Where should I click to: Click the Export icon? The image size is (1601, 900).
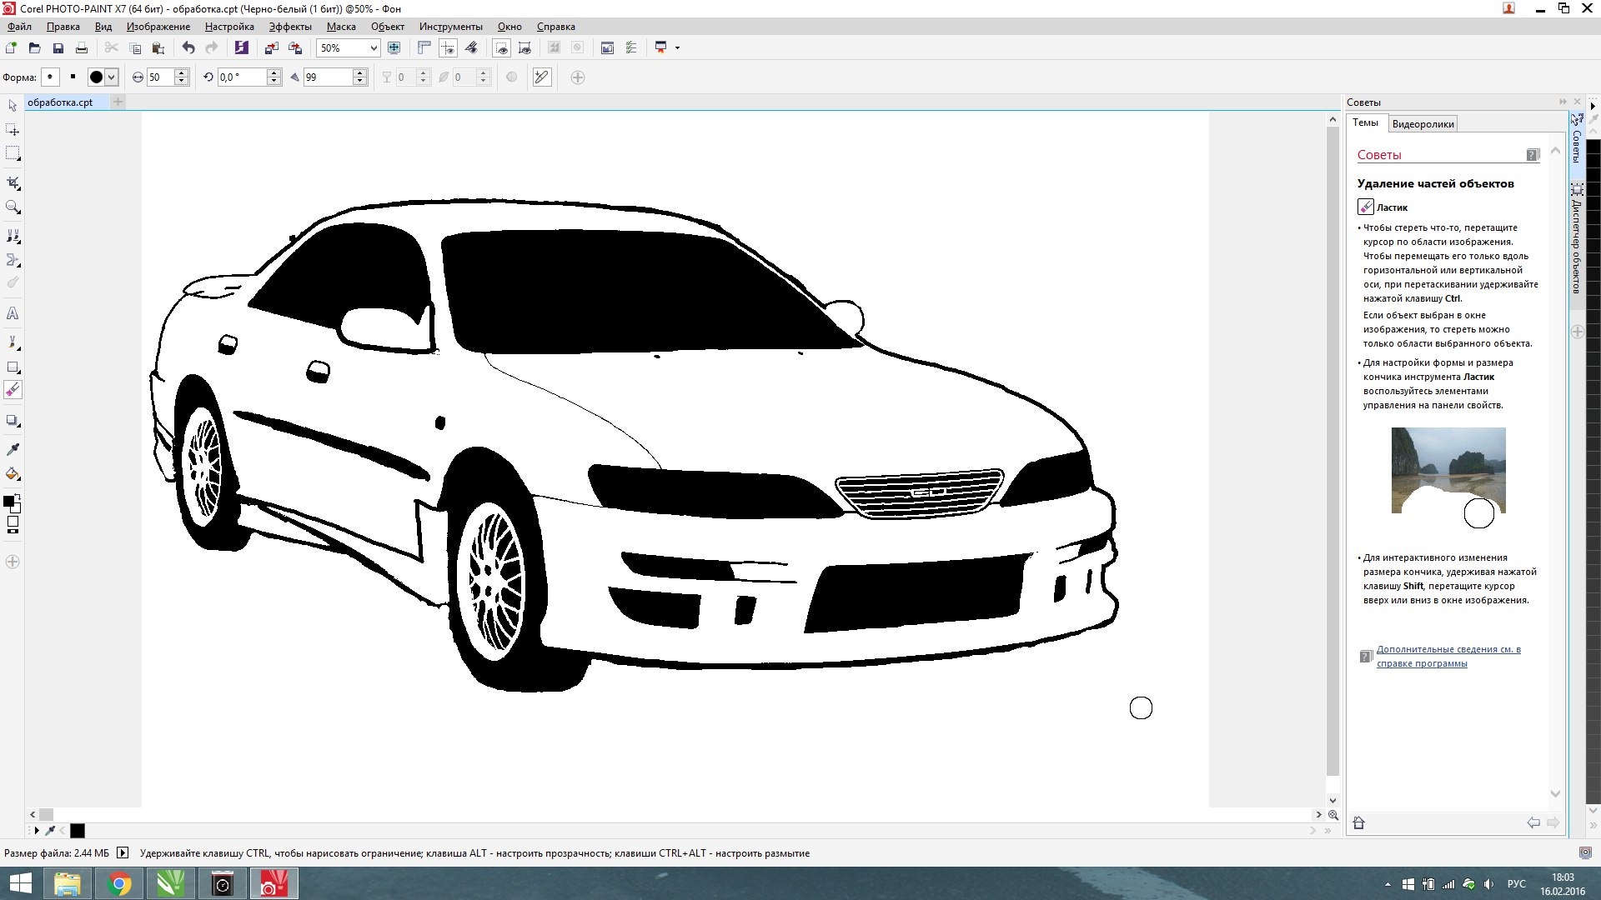pos(294,48)
